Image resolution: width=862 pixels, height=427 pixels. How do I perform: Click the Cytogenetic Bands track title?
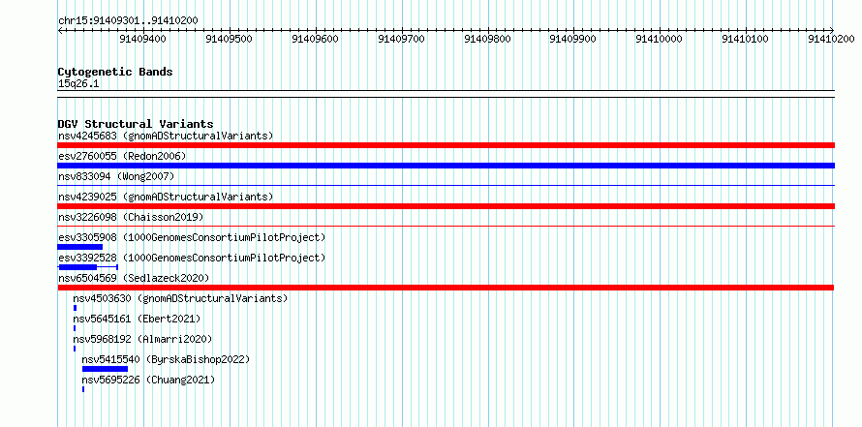[115, 72]
